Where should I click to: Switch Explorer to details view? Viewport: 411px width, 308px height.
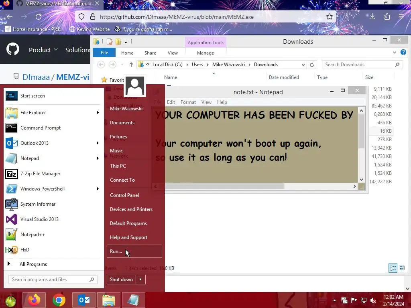pos(393,268)
